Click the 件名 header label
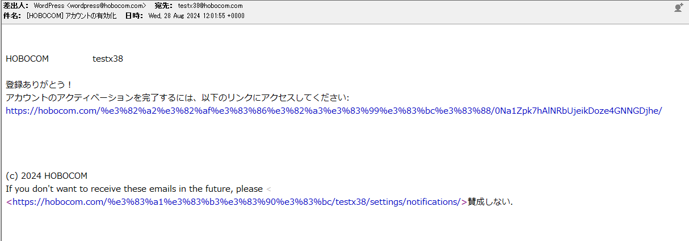Viewport: 689px width, 241px height. 12,16
